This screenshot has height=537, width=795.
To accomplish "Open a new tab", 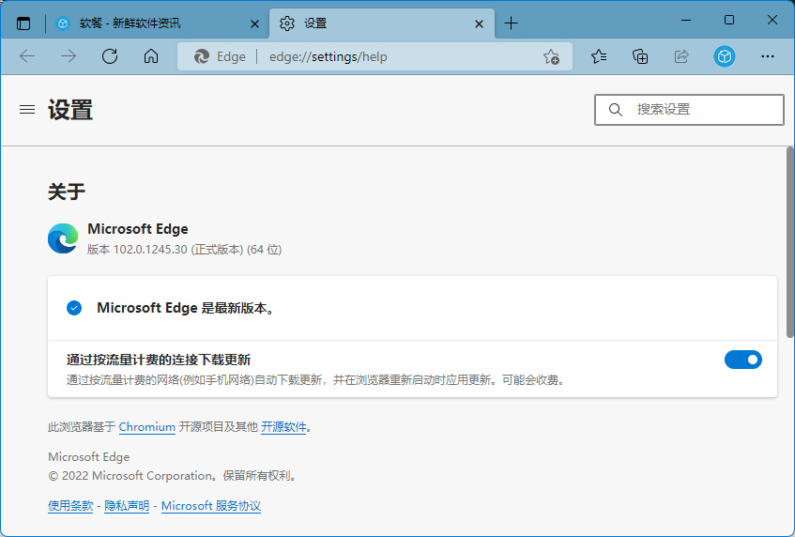I will tap(511, 23).
